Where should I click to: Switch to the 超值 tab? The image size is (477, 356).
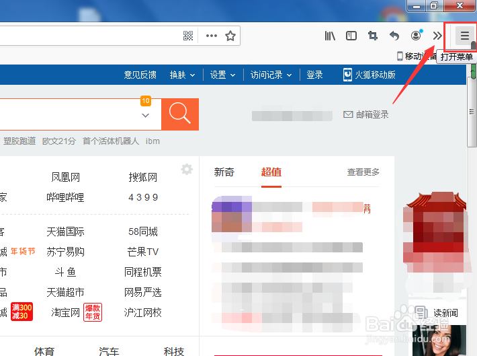pyautogui.click(x=271, y=172)
